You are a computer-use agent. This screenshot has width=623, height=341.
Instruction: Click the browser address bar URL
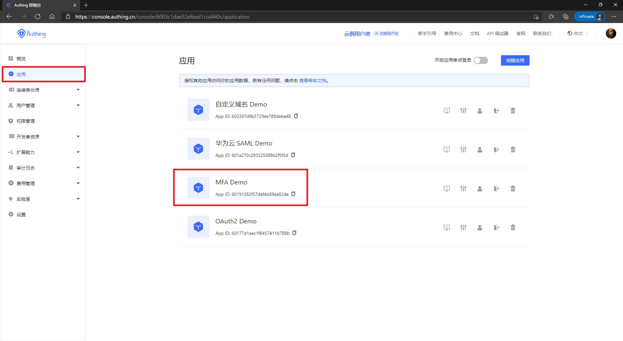[x=162, y=17]
